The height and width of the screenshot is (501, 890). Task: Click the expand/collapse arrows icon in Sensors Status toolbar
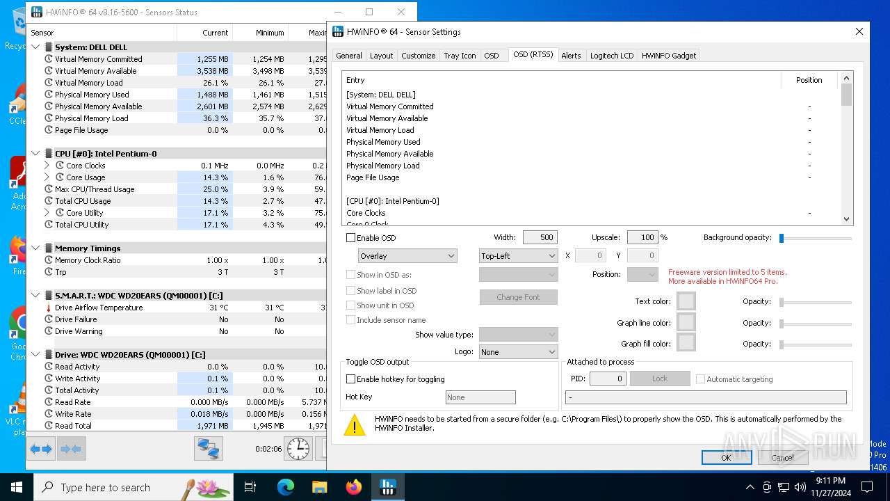[41, 449]
